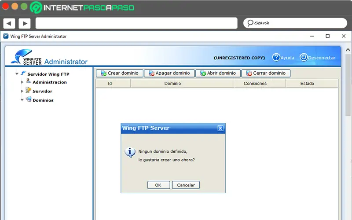
Task: Select Servidor Wing FTP tree label
Action: [48, 74]
